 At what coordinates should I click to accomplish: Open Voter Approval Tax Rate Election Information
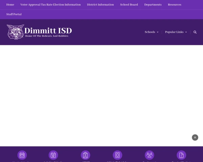click(x=50, y=5)
